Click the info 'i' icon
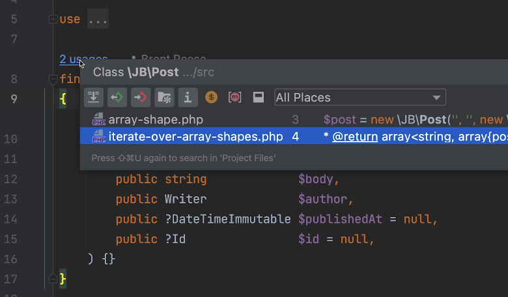This screenshot has width=508, height=297. point(188,97)
